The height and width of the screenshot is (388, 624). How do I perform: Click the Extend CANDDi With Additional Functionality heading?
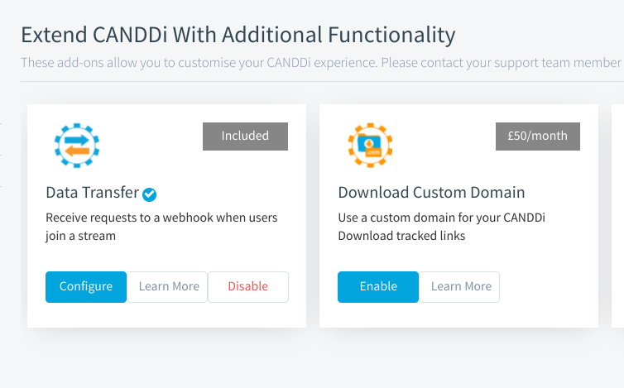pos(238,35)
